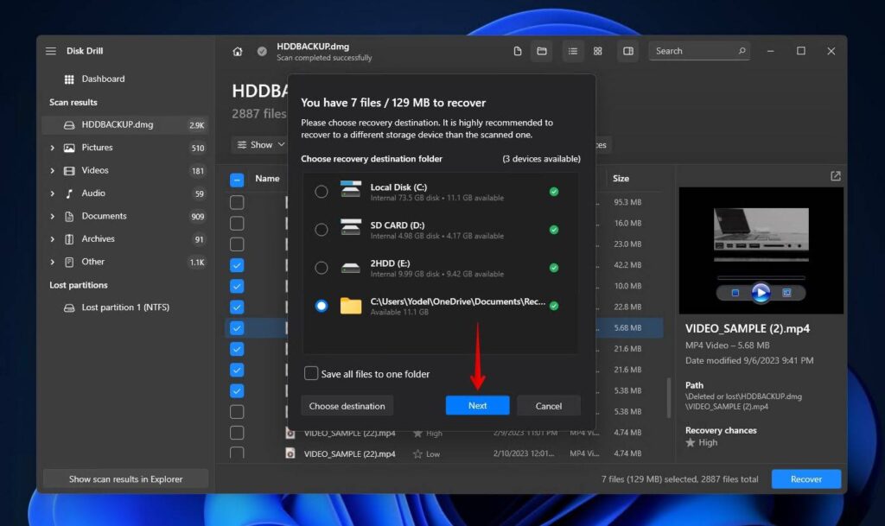Viewport: 885px width, 526px height.
Task: Click the Pictures icon in the sidebar
Action: (x=70, y=147)
